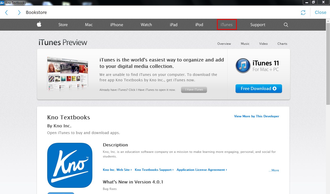
Task: Click the Apple logo in navigation bar
Action: coord(39,24)
